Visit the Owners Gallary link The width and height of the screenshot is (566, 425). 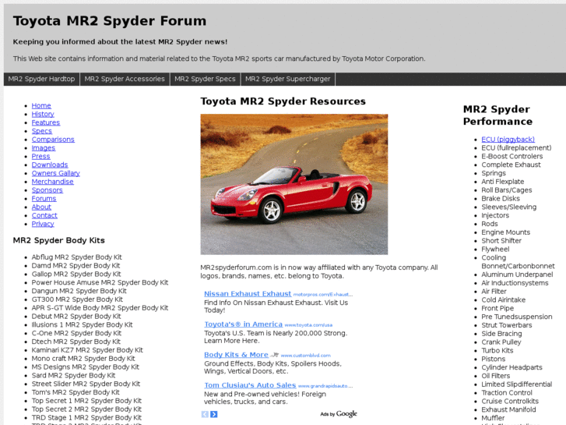(56, 173)
